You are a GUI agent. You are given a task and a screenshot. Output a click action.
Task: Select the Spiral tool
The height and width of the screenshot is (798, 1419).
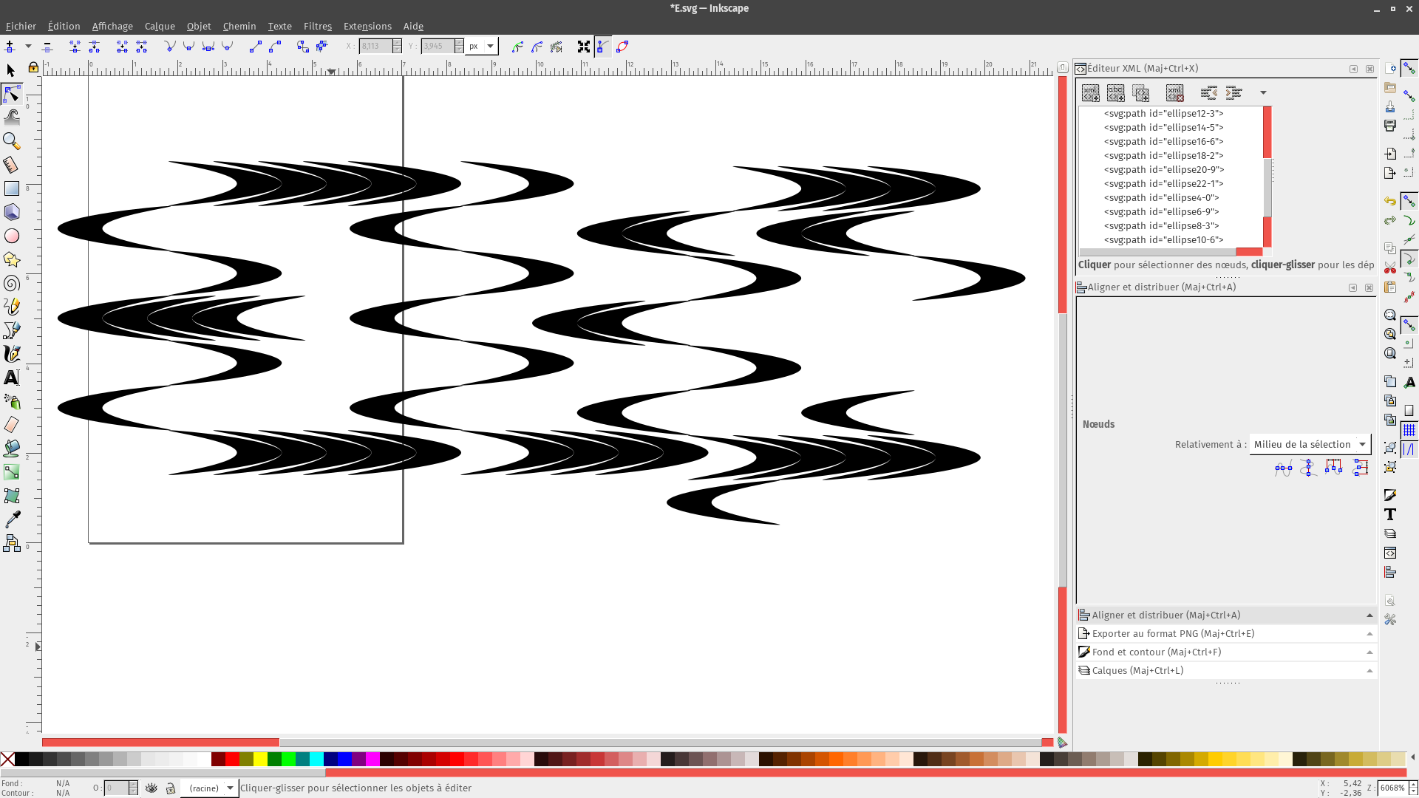11,284
